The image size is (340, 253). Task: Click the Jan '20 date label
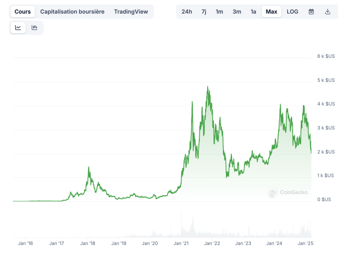coord(150,243)
